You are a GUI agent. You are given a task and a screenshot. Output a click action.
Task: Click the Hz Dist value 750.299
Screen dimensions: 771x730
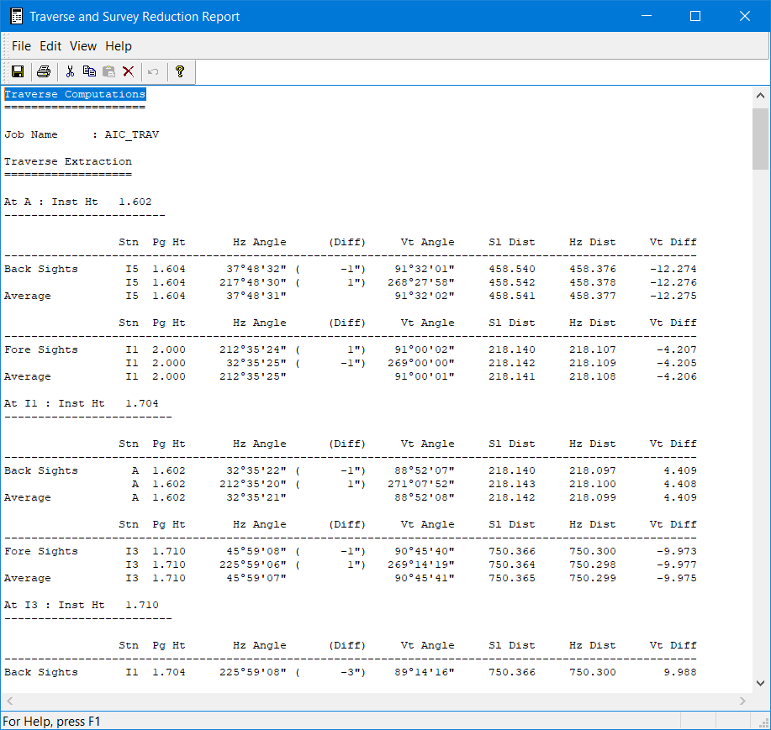pyautogui.click(x=593, y=578)
